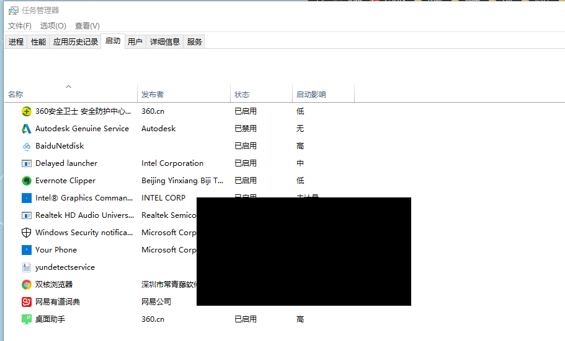The image size is (565, 341).
Task: Click the 网易公司 publisher cell
Action: point(156,302)
